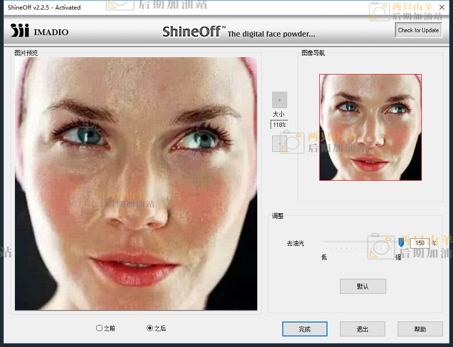Select the 之前 (before) radio button
The height and width of the screenshot is (347, 453).
pyautogui.click(x=100, y=328)
